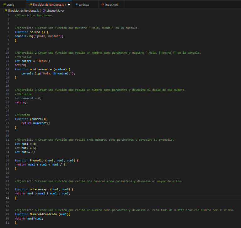Click "return num1*num1;" on line 50
Viewport: 241px width, 228px height.
click(29, 219)
